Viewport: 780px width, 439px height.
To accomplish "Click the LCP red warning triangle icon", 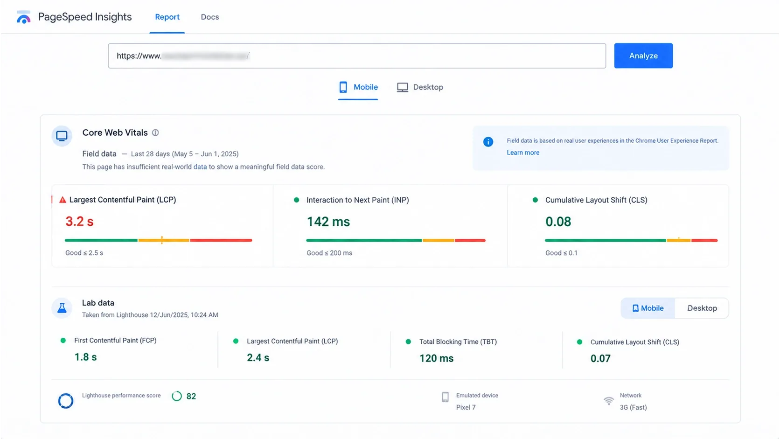I will pos(63,200).
